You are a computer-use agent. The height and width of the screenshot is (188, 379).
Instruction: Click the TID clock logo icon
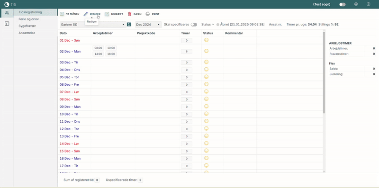(x=7, y=4)
